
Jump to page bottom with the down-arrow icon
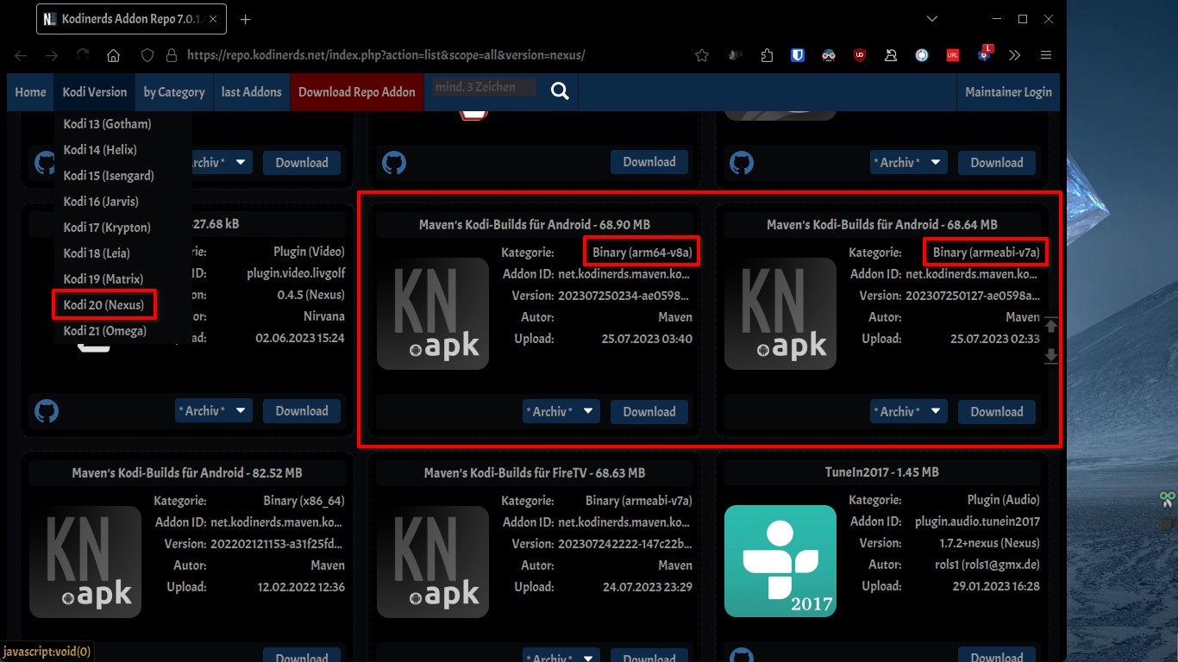click(x=1050, y=355)
